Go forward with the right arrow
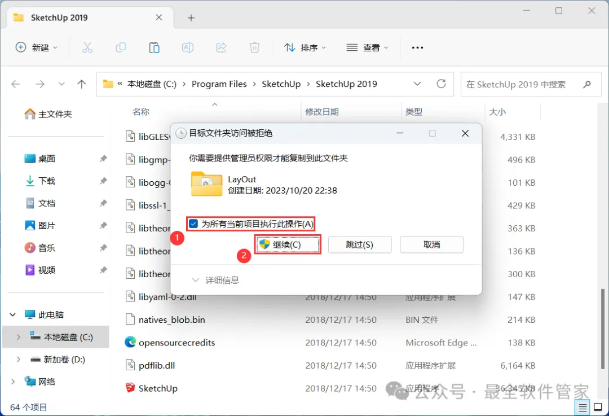 click(x=40, y=84)
